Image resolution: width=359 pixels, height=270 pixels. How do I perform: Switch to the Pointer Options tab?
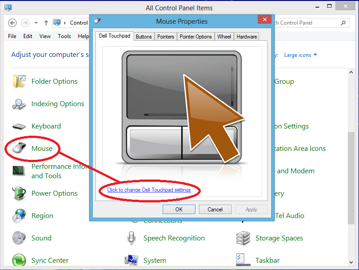tap(196, 37)
